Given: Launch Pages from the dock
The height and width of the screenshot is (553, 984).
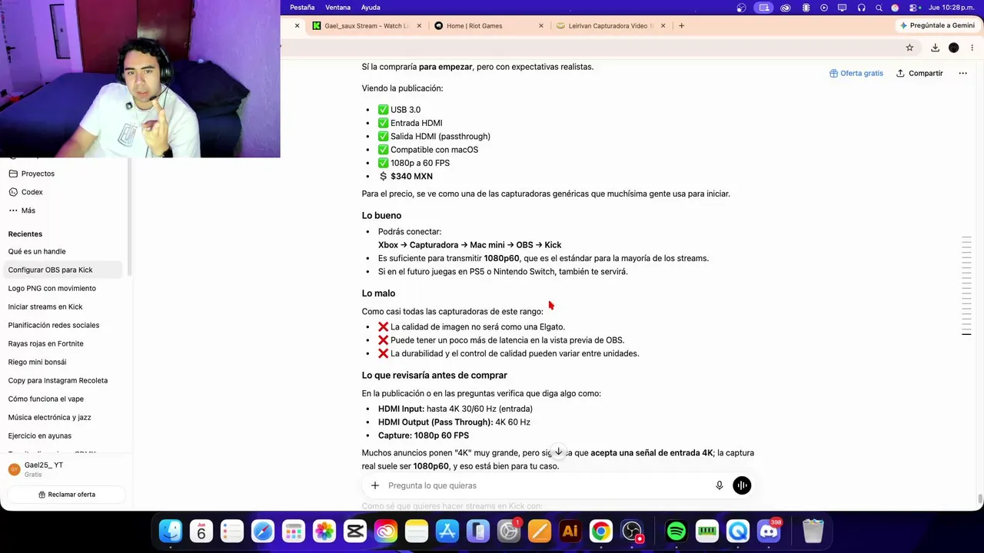Looking at the screenshot, I should (540, 531).
